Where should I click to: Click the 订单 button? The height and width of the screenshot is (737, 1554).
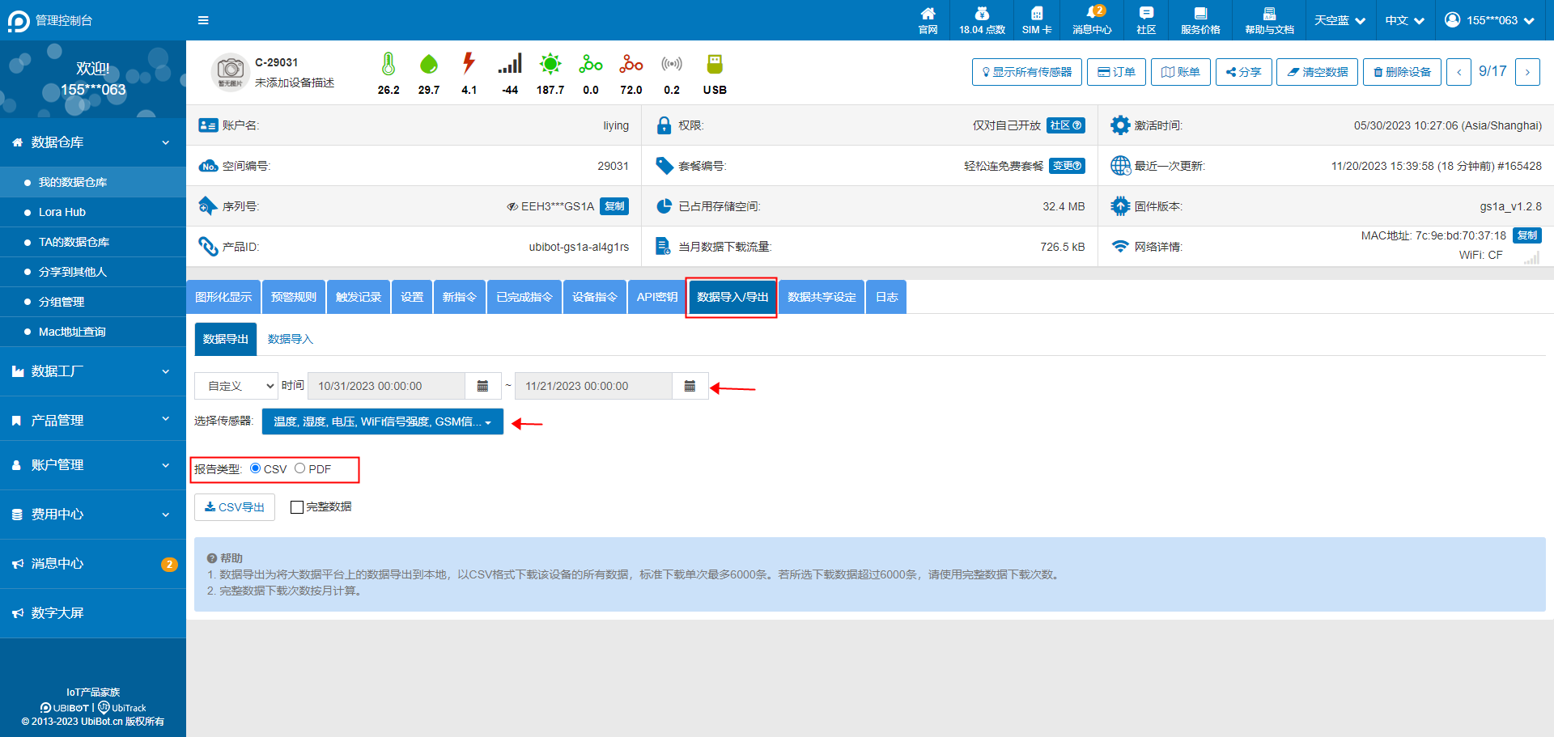click(x=1116, y=72)
